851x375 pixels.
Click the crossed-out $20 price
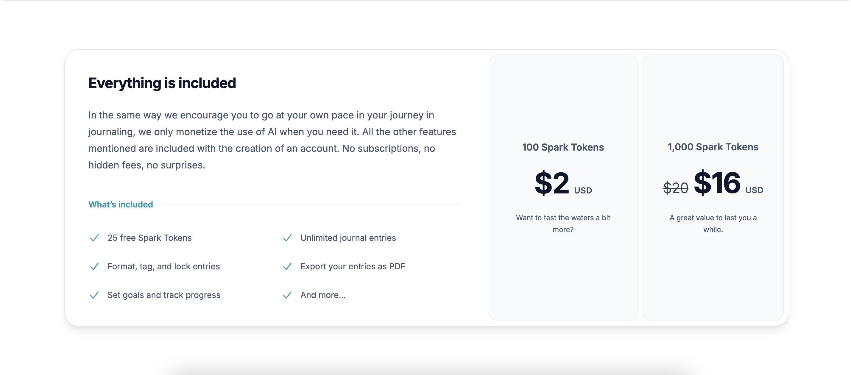pyautogui.click(x=676, y=188)
